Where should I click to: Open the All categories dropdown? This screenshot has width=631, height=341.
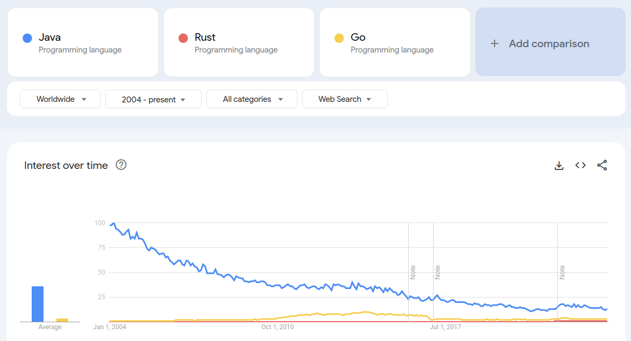(251, 99)
